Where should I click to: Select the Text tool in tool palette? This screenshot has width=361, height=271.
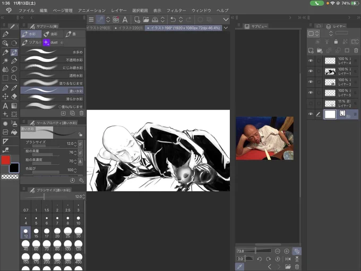pyautogui.click(x=5, y=106)
